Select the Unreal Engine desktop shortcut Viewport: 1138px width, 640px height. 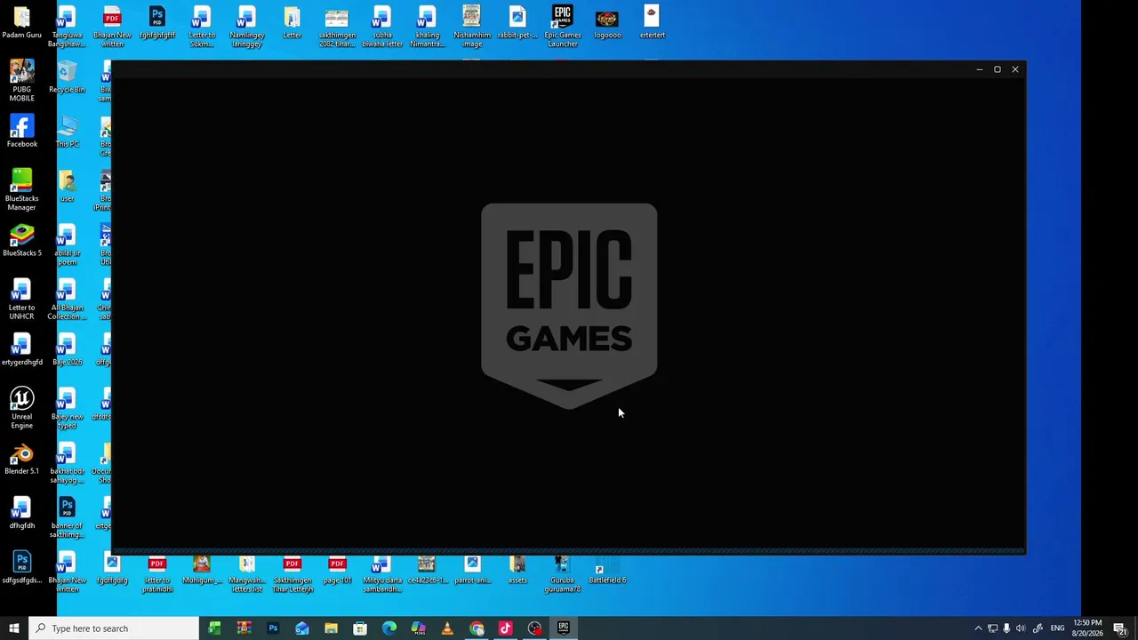(x=21, y=408)
